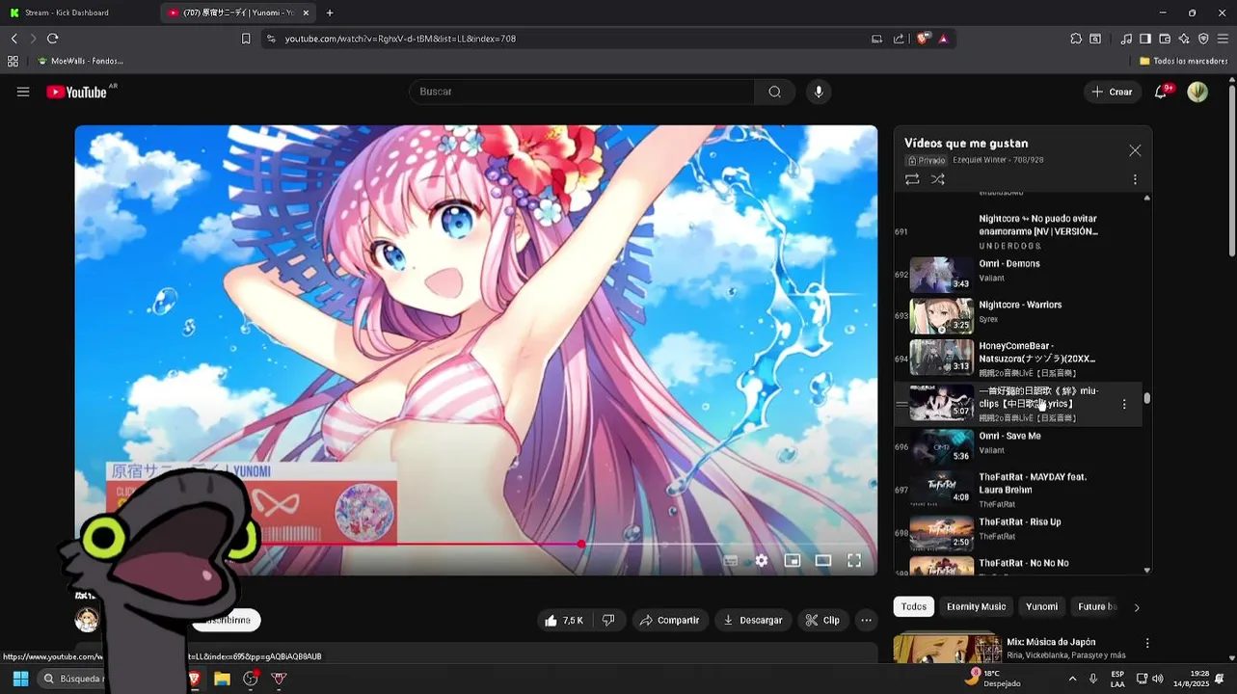This screenshot has width=1237, height=694.
Task: Switch to theater mode
Action: (x=823, y=560)
